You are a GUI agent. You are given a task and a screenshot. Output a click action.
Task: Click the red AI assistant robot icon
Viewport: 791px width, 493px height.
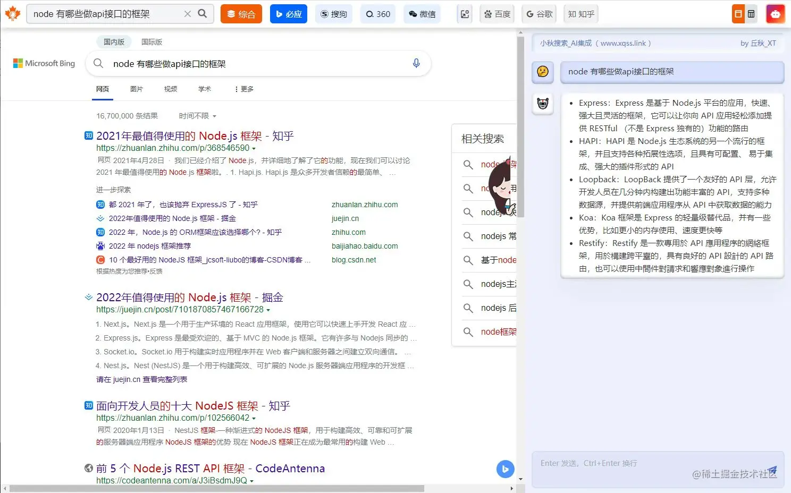pyautogui.click(x=775, y=14)
